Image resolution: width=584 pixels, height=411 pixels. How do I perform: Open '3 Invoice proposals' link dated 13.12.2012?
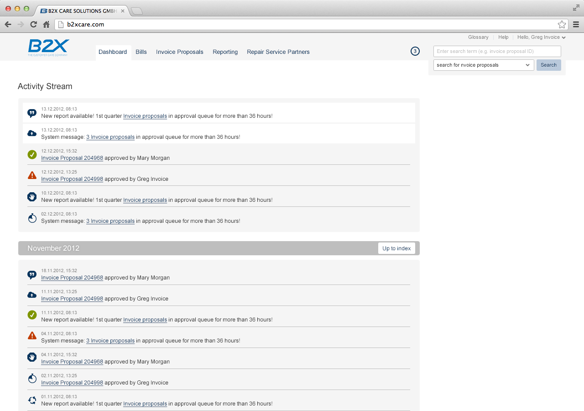click(x=110, y=137)
